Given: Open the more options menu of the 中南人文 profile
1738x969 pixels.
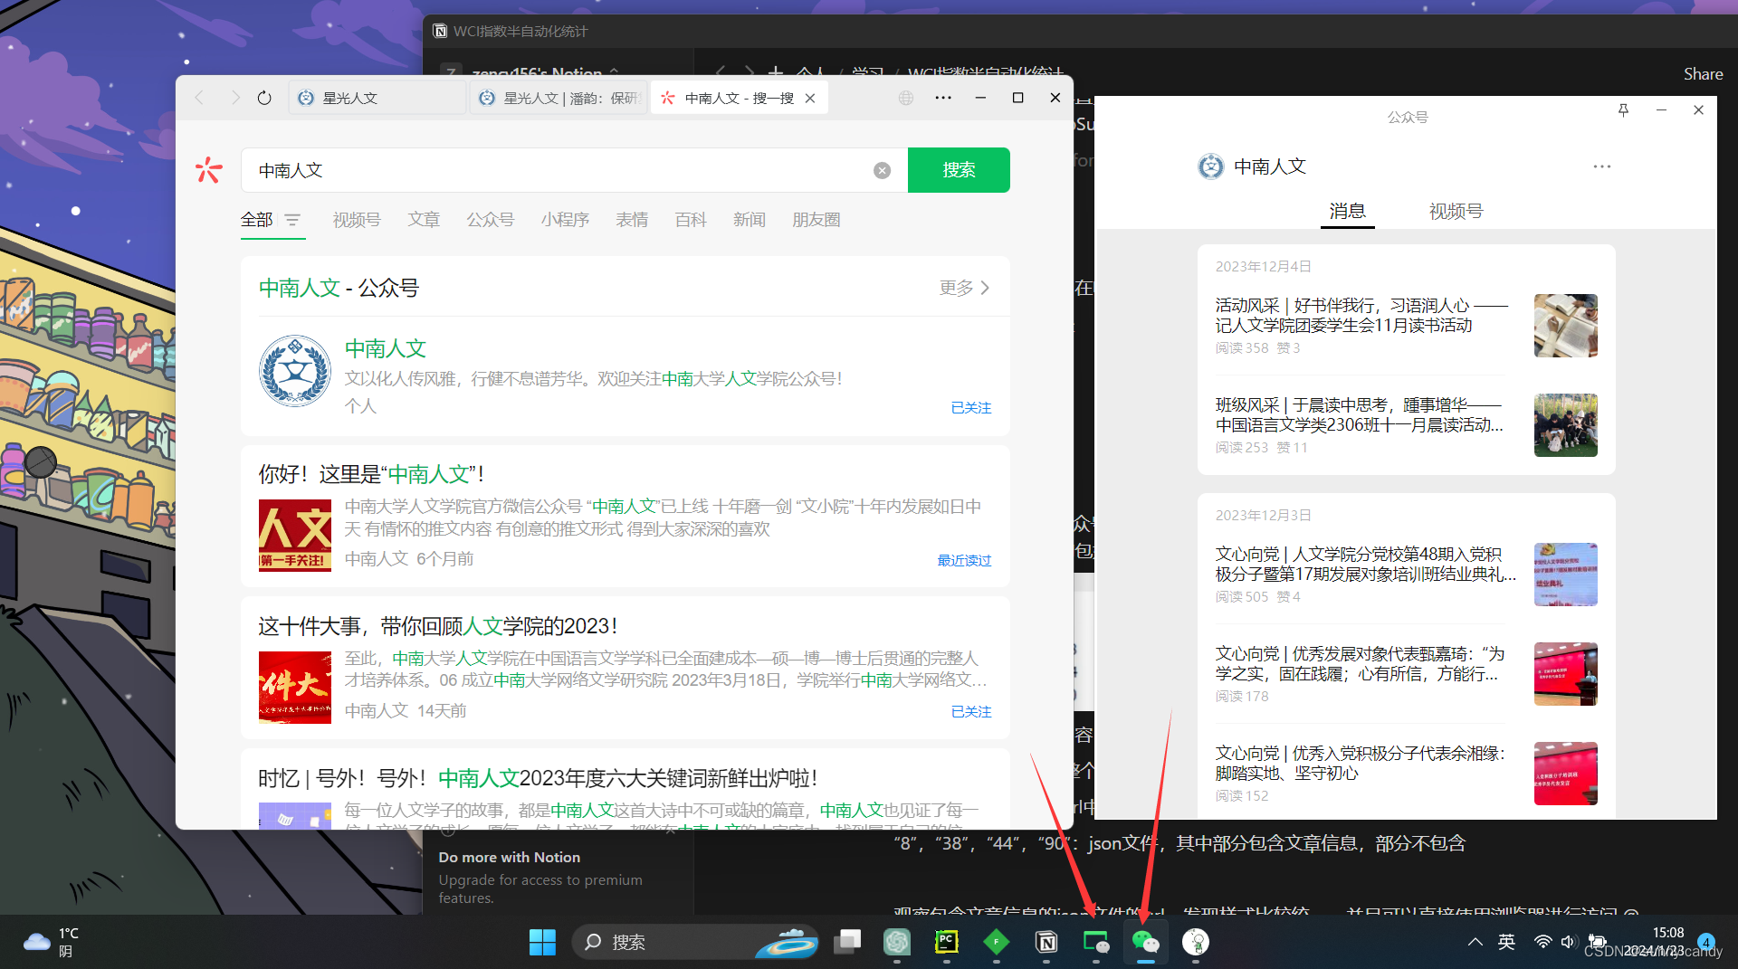Looking at the screenshot, I should pyautogui.click(x=1602, y=166).
